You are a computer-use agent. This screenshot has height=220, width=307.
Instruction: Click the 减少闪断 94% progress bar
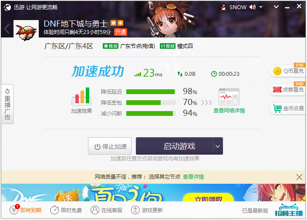[x=151, y=113]
